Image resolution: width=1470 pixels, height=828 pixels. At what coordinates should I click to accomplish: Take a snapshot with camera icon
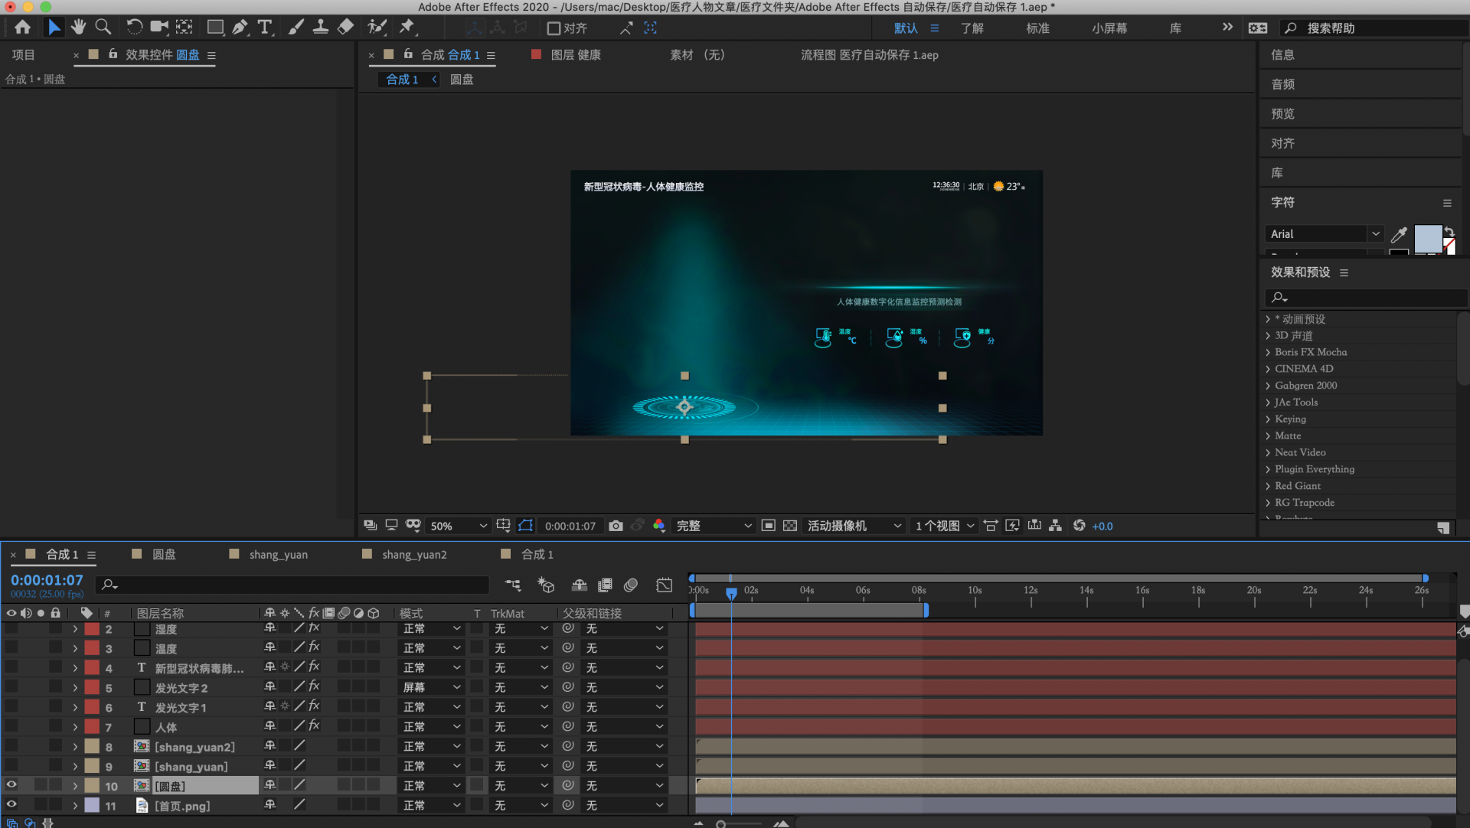[x=616, y=526]
